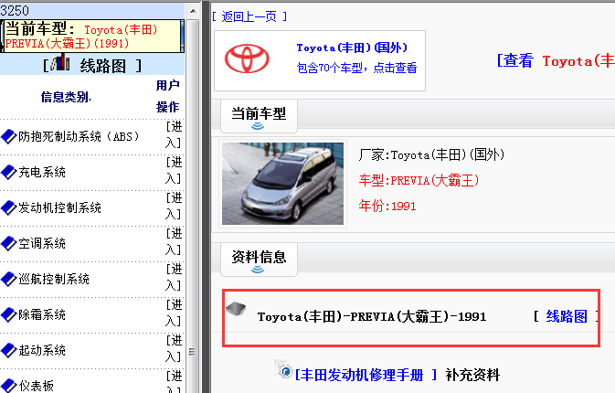Click the book icon beside 起动系统
This screenshot has height=393, width=615.
[8, 350]
